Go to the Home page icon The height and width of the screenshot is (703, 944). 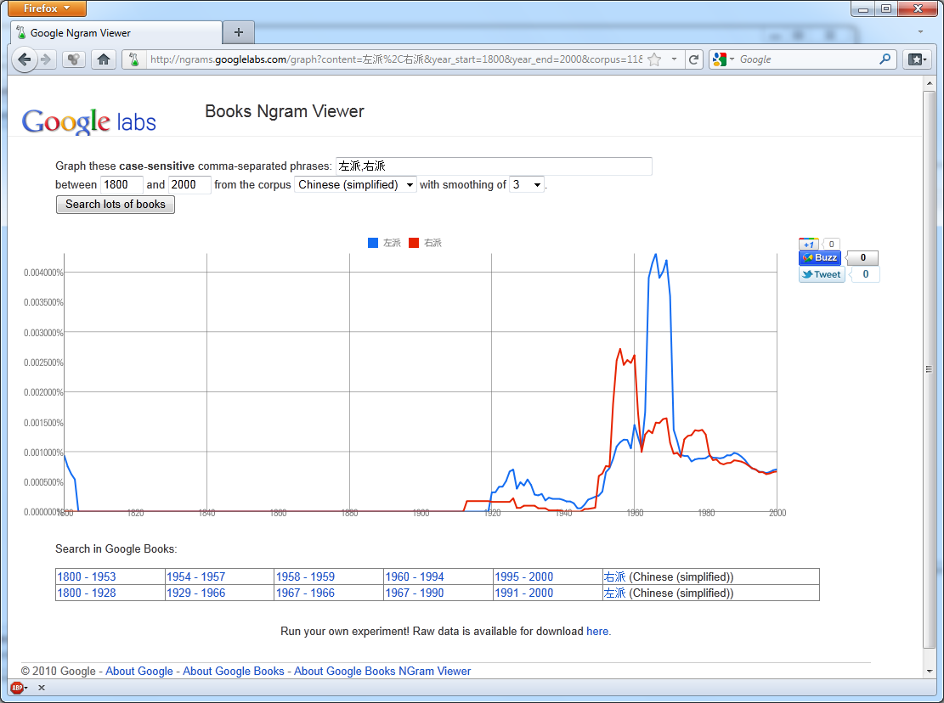click(x=104, y=59)
